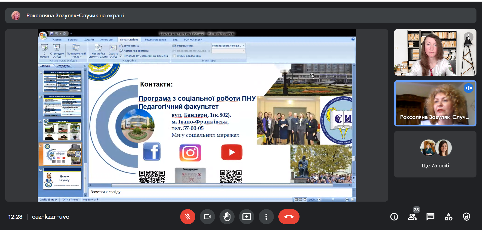The image size is (482, 230).
Task: Open the chat panel
Action: tap(430, 217)
